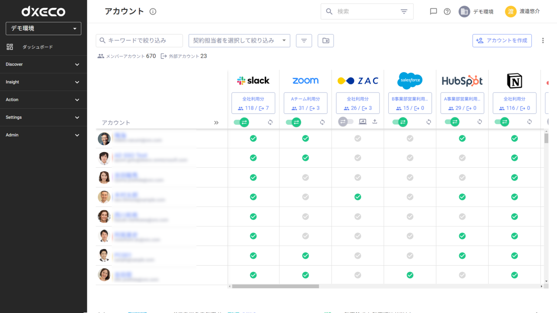Open the 契約担当者を選択して絞り込み dropdown
Image resolution: width=557 pixels, height=313 pixels.
pyautogui.click(x=239, y=40)
